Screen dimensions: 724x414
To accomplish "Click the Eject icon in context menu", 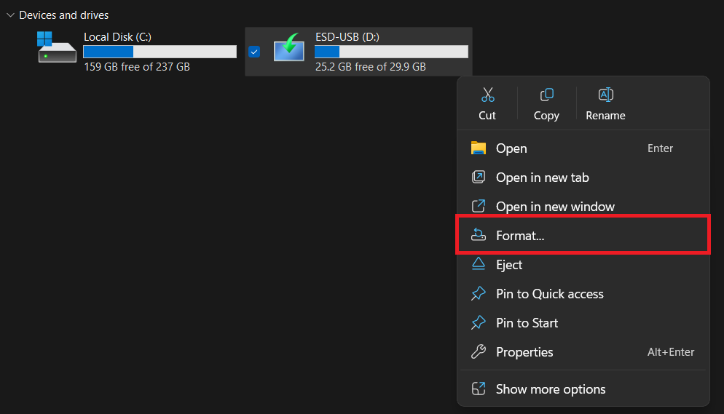I will [x=479, y=264].
